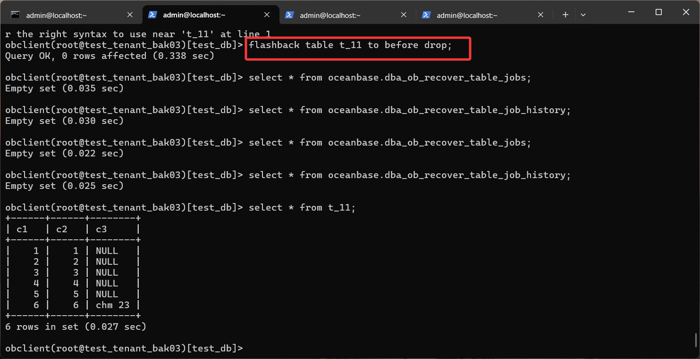The image size is (700, 359).
Task: Close the first admin@localhost tab
Action: coord(130,15)
